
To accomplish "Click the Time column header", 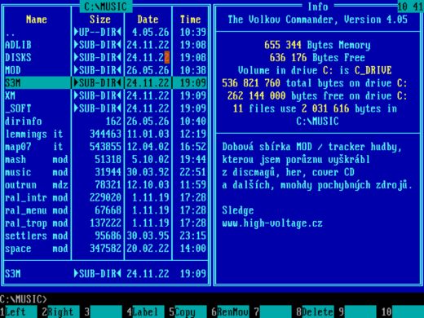I will click(x=190, y=20).
